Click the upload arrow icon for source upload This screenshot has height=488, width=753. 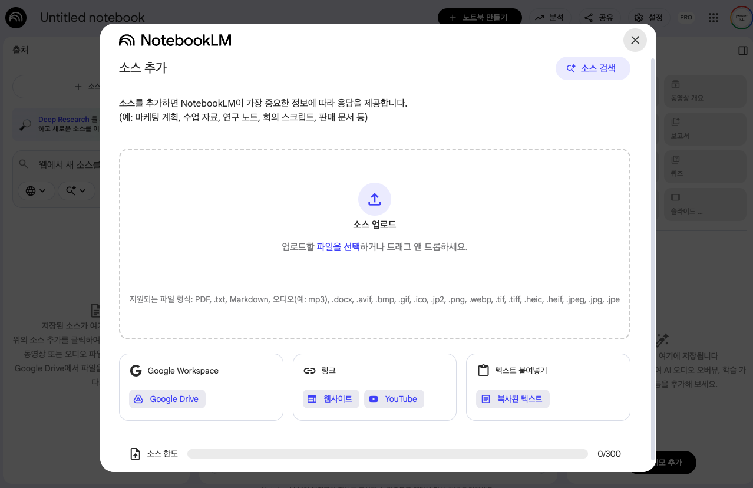click(x=374, y=199)
